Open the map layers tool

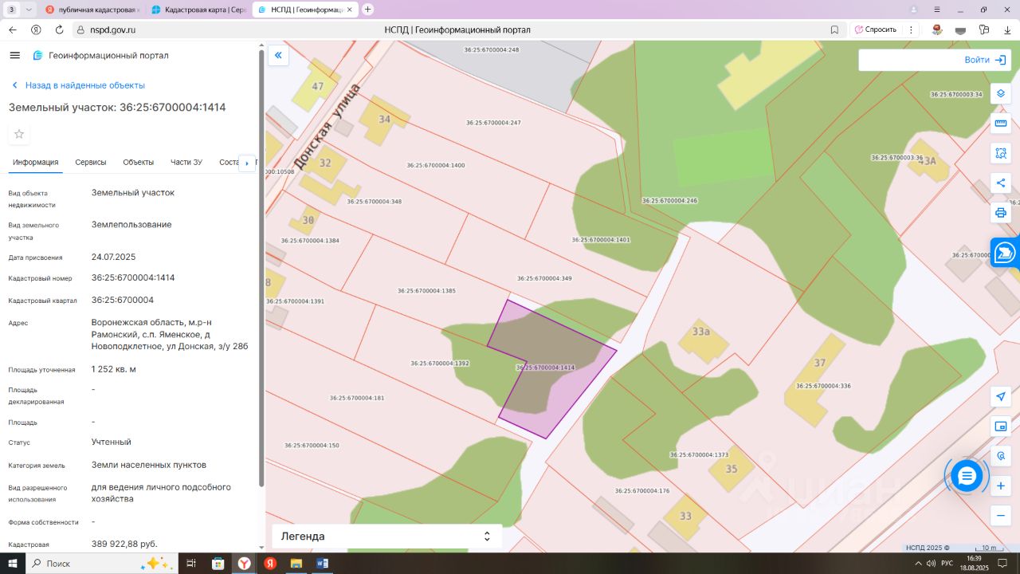click(1001, 93)
